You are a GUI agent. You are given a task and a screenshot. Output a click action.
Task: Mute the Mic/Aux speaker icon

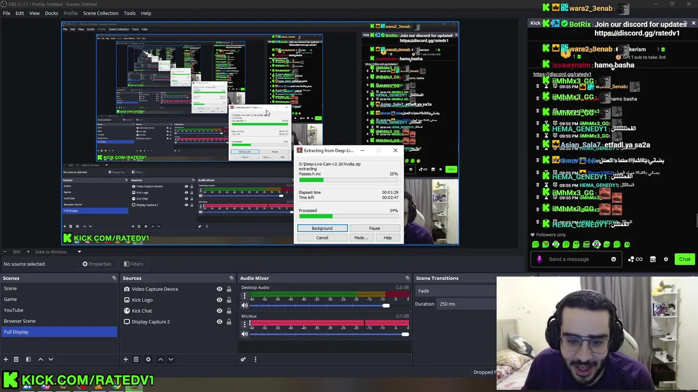[244, 334]
